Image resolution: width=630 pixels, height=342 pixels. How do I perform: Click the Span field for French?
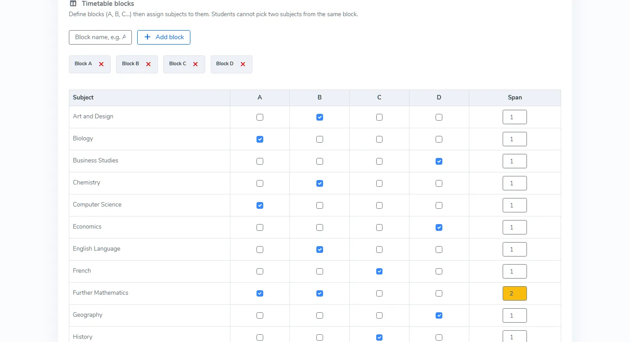[x=515, y=271]
